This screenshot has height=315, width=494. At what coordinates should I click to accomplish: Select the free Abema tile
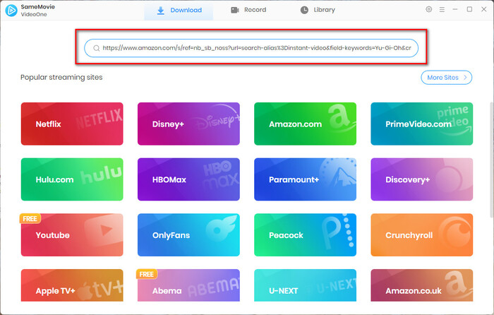tap(188, 285)
